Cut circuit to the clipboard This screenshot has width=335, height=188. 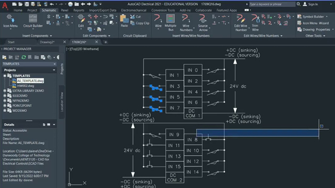[136, 17]
